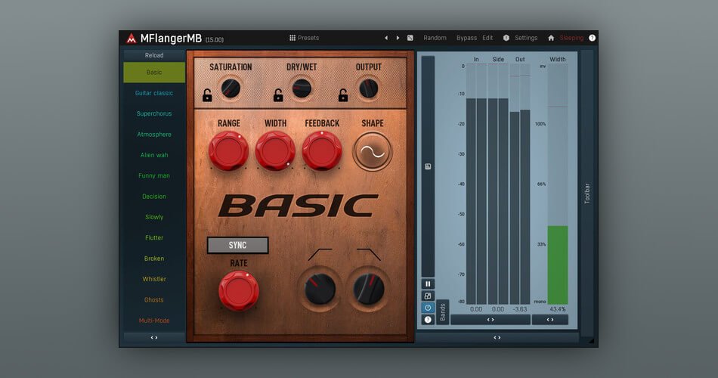This screenshot has width=718, height=378.
Task: Click the Saturation knob
Action: [x=231, y=88]
